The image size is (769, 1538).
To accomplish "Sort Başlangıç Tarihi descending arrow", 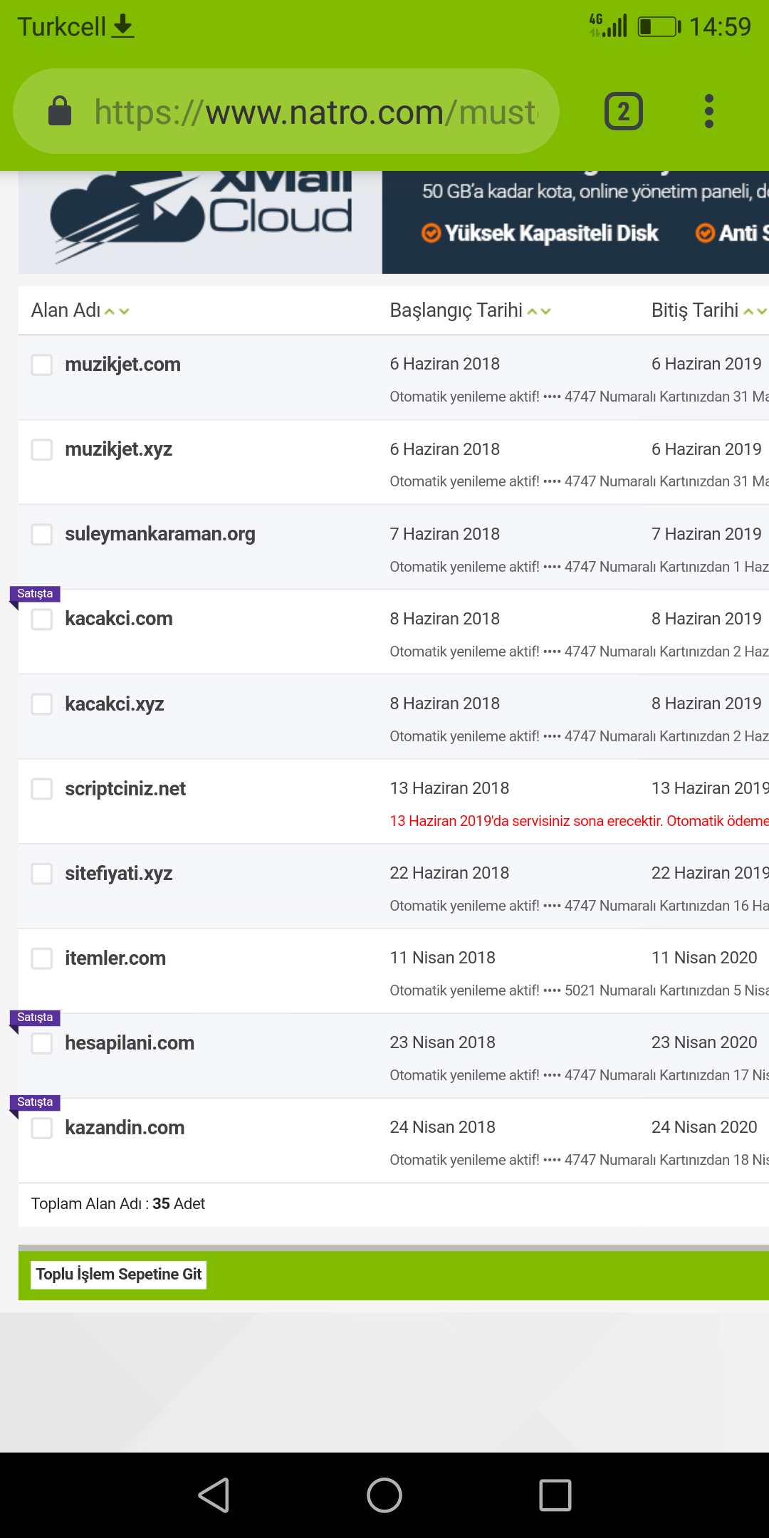I will (546, 311).
